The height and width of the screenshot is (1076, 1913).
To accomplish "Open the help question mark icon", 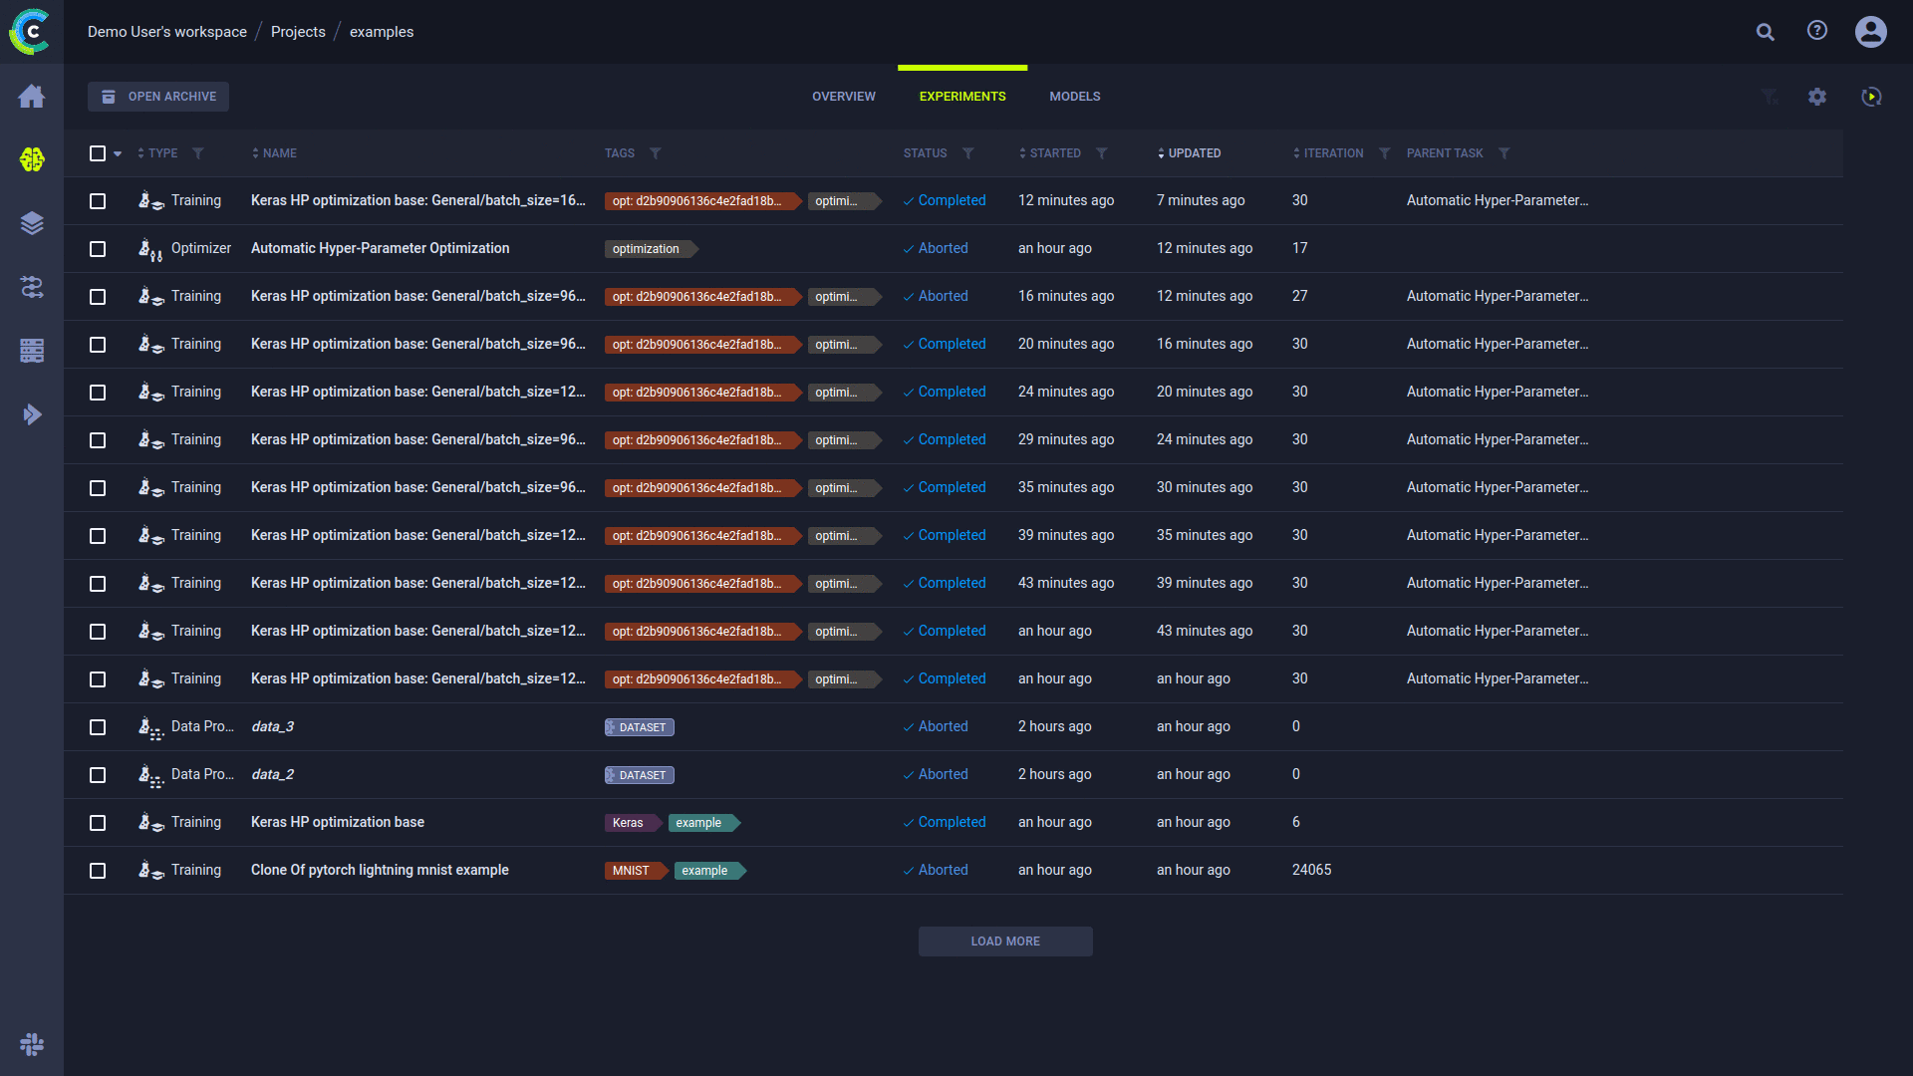I will (1816, 31).
